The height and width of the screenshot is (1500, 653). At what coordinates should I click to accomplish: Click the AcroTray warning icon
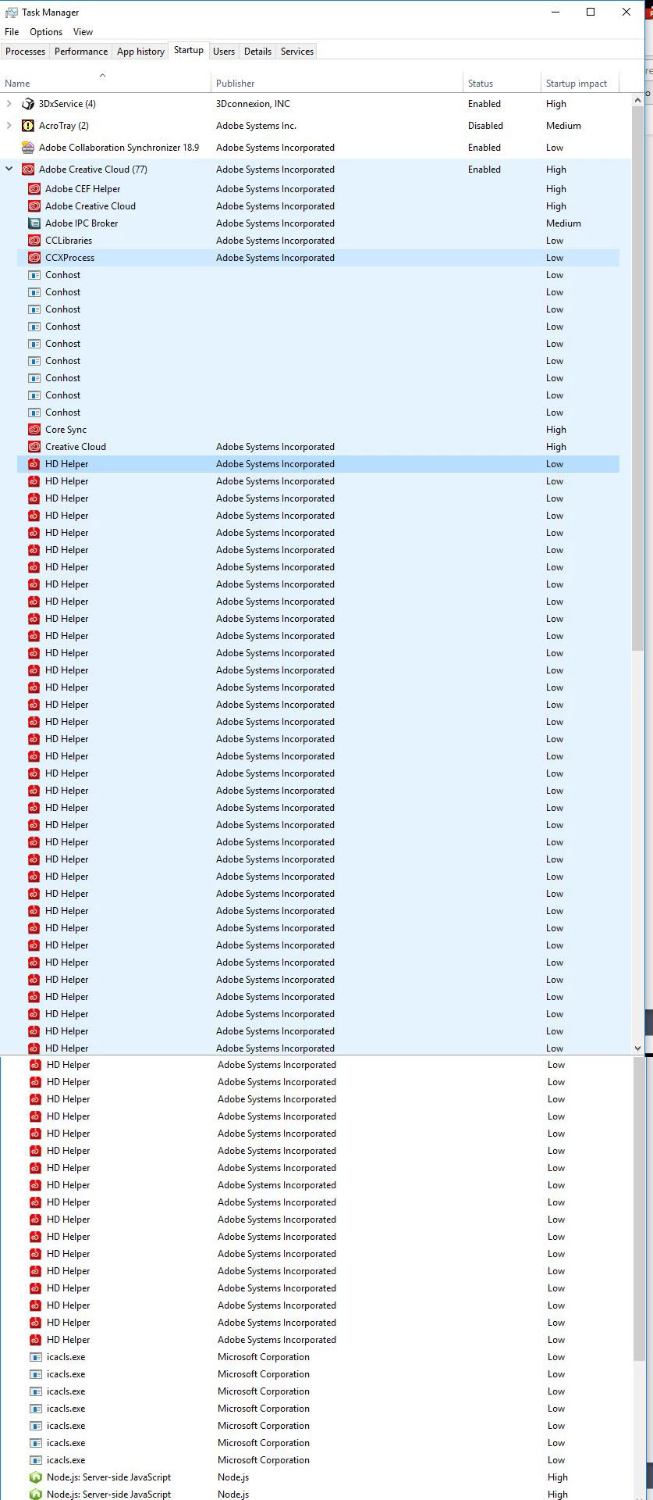point(28,126)
